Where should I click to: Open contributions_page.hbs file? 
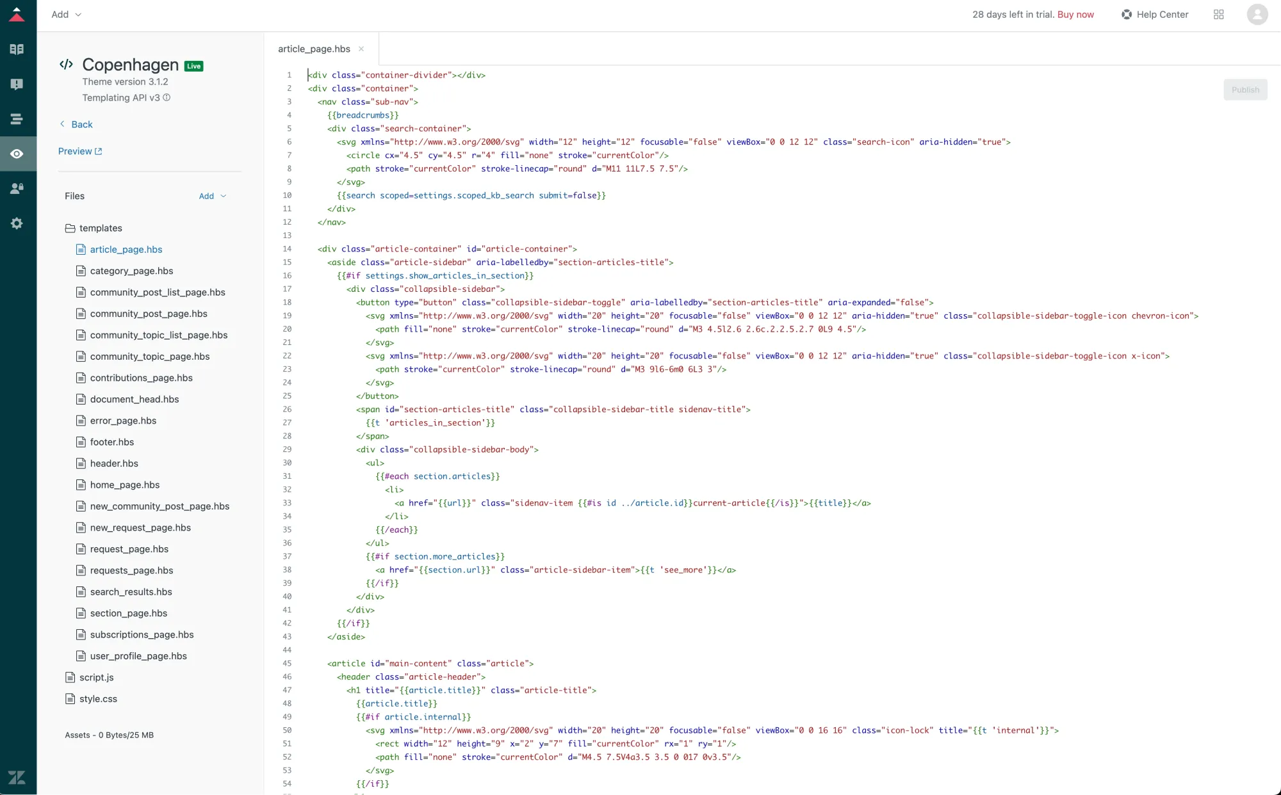click(135, 378)
